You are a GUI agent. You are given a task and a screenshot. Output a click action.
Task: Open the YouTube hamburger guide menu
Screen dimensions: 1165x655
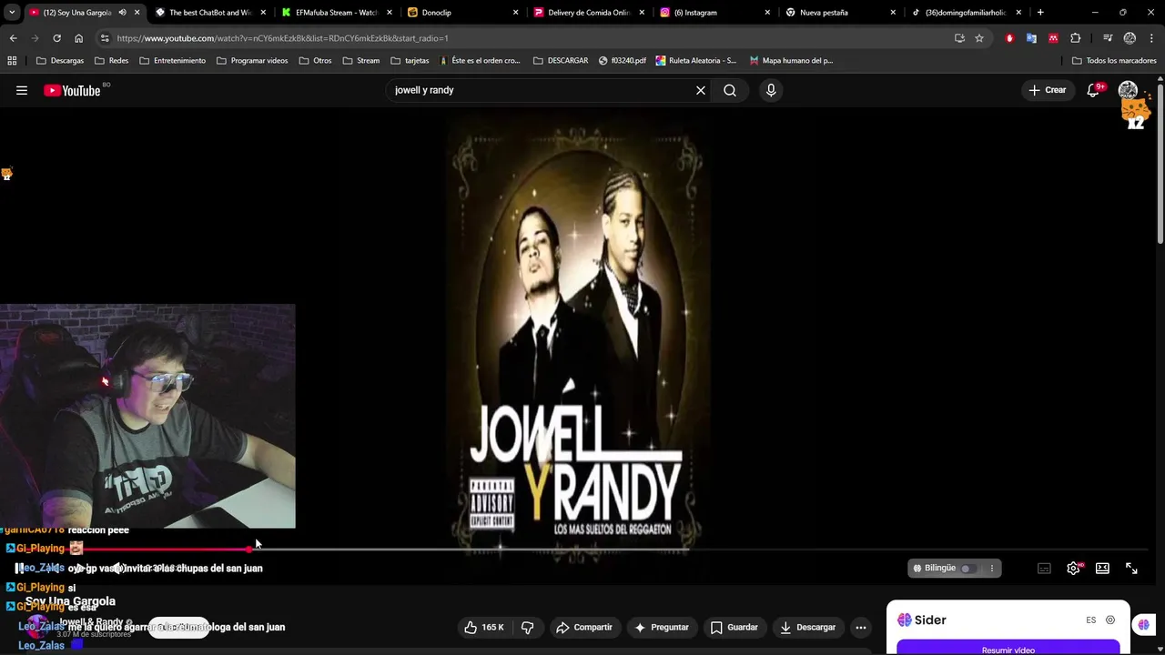click(x=22, y=90)
